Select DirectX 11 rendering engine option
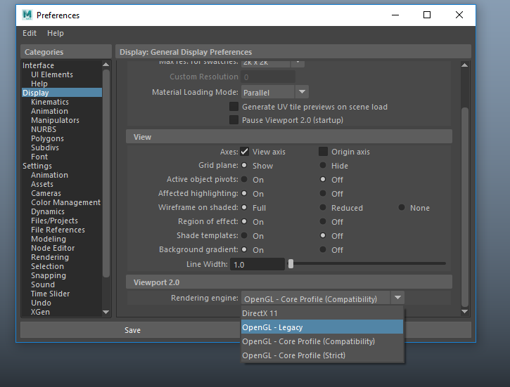The width and height of the screenshot is (510, 387). pos(322,313)
